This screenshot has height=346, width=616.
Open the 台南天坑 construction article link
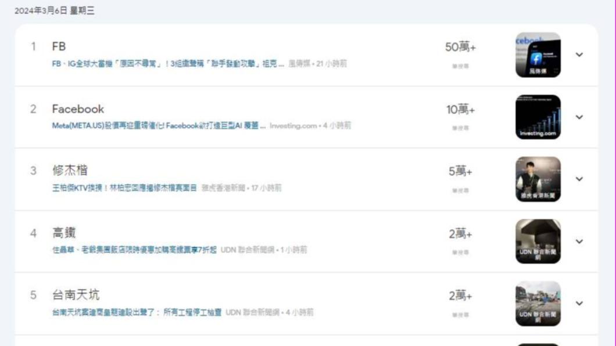point(137,312)
